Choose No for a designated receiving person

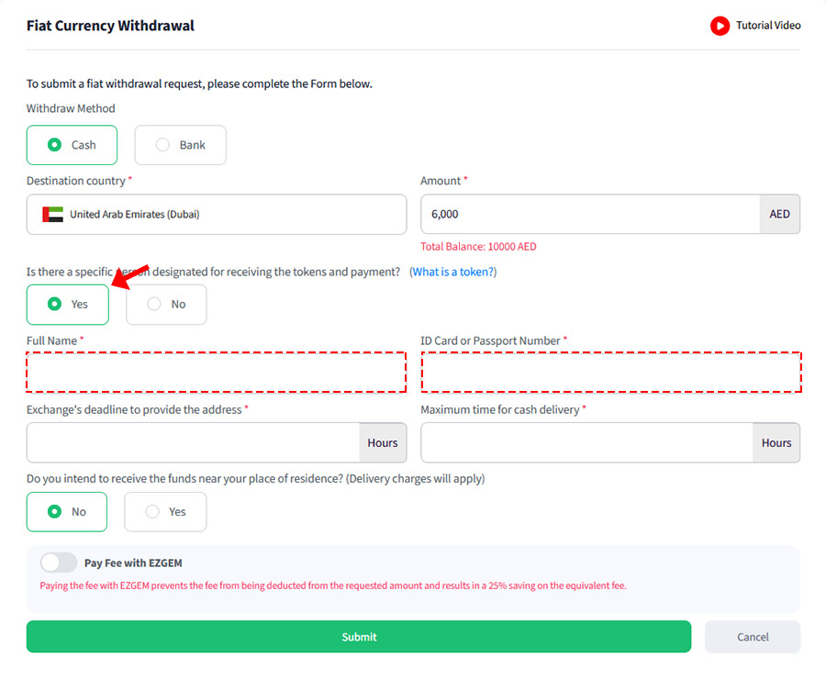click(166, 305)
